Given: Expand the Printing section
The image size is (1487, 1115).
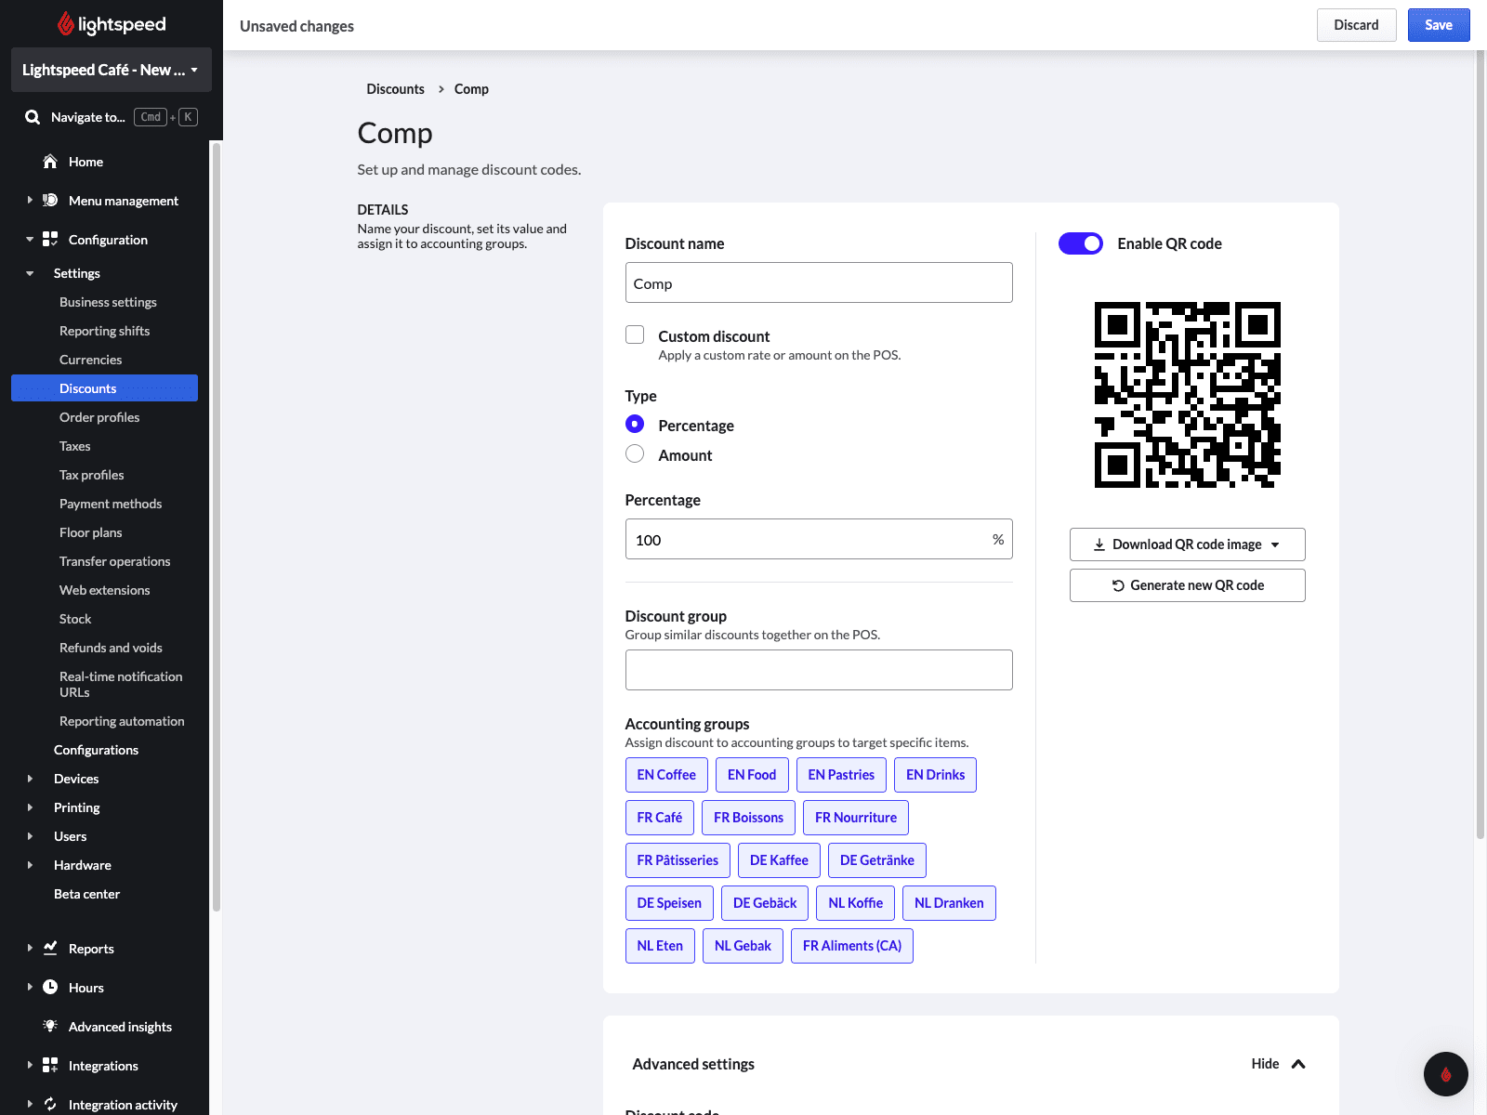Looking at the screenshot, I should click(x=30, y=807).
